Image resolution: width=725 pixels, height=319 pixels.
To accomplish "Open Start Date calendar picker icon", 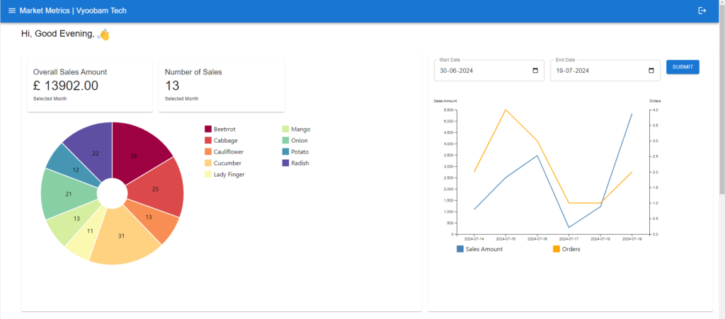I will [535, 71].
